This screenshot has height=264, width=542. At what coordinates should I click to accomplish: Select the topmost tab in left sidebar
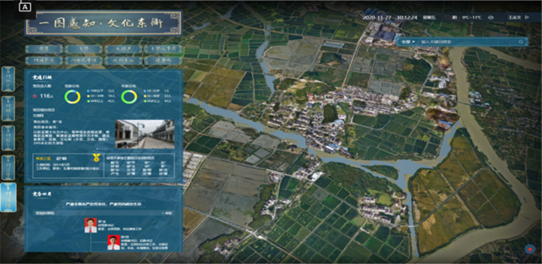point(8,79)
